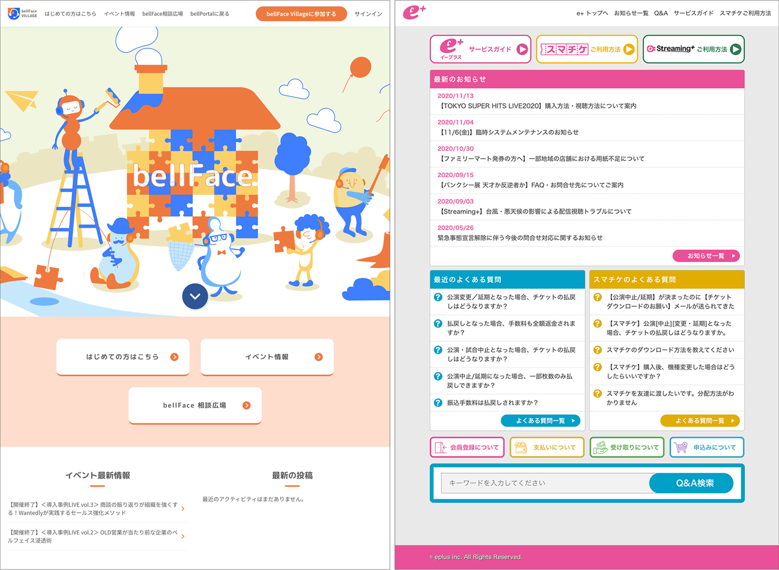Click the arrow icon on イベント情報 card
The image size is (779, 570).
[x=319, y=357]
